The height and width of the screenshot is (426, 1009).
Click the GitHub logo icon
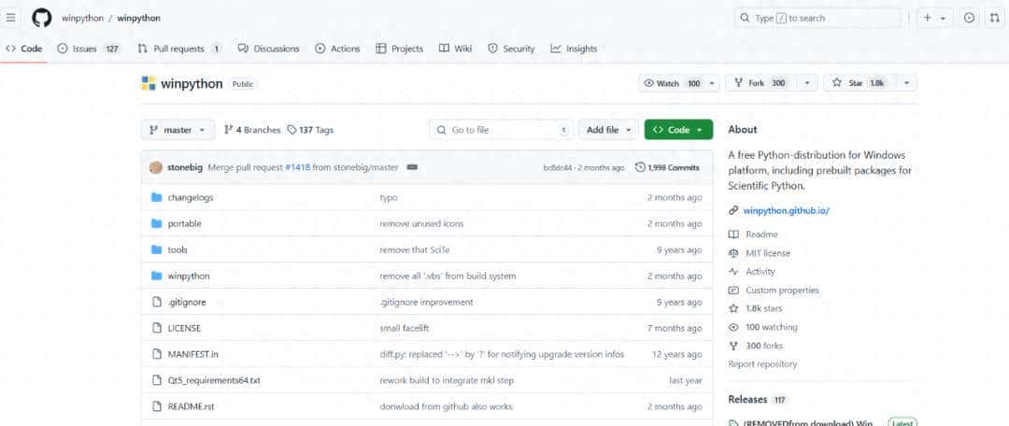(x=41, y=18)
